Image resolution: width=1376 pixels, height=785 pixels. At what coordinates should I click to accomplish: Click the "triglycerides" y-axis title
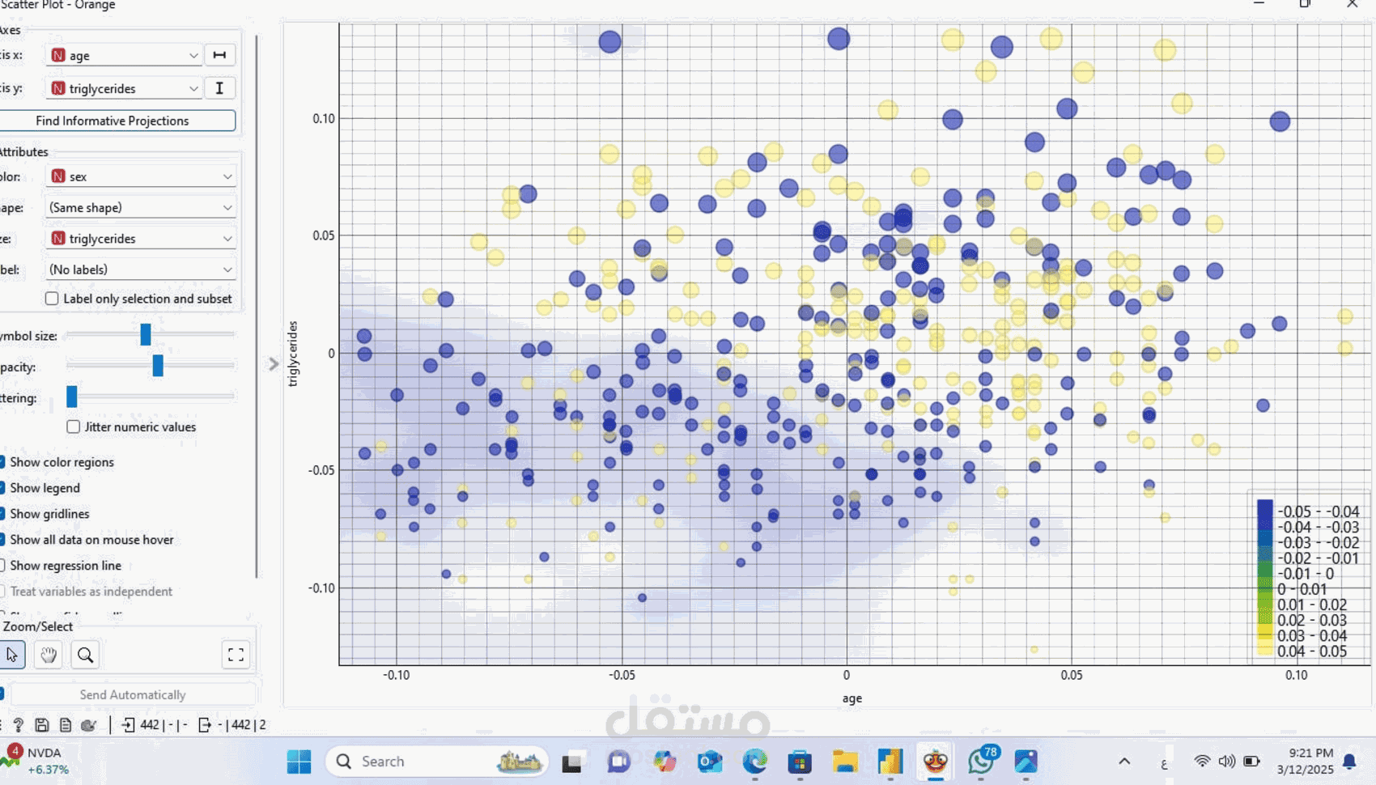coord(293,354)
